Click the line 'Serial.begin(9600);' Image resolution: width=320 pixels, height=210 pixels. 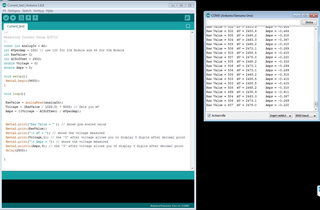[23, 81]
